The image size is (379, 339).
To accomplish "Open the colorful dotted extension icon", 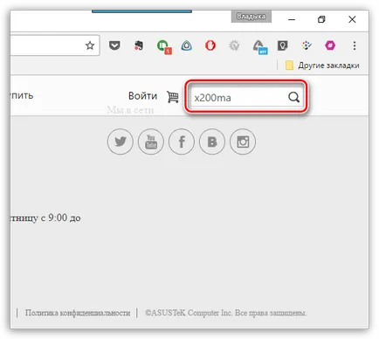I will click(x=307, y=45).
